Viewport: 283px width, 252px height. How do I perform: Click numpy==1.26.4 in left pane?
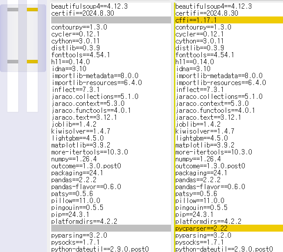coord(74,159)
